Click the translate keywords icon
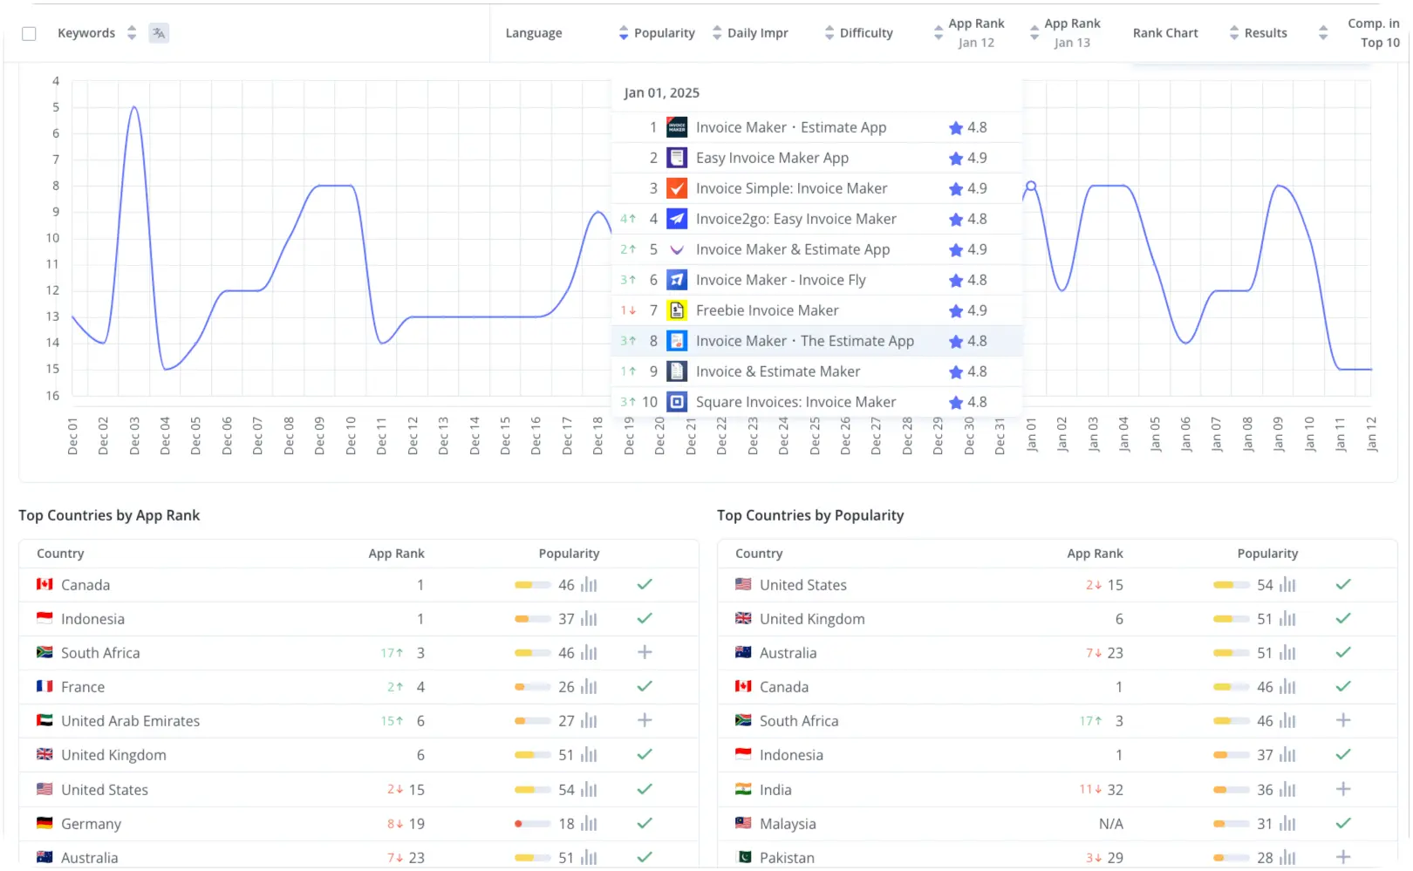Image resolution: width=1413 pixels, height=871 pixels. tap(159, 33)
